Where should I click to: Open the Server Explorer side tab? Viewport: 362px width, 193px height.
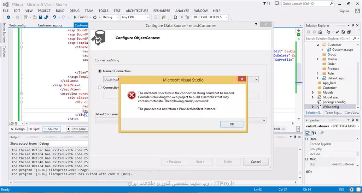(4, 33)
